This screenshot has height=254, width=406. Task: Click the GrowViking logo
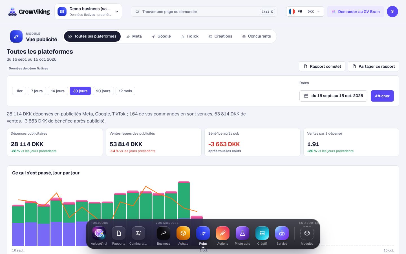[29, 12]
